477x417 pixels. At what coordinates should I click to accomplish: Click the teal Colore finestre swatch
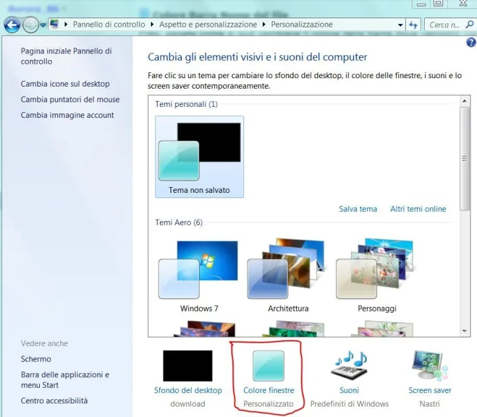(x=269, y=366)
